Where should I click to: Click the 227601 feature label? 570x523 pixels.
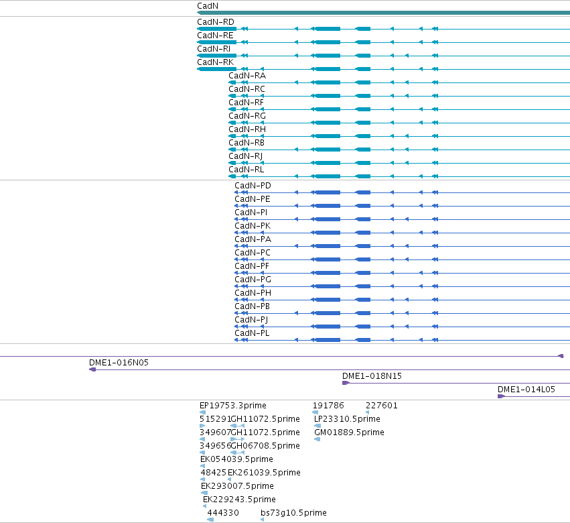pos(382,406)
